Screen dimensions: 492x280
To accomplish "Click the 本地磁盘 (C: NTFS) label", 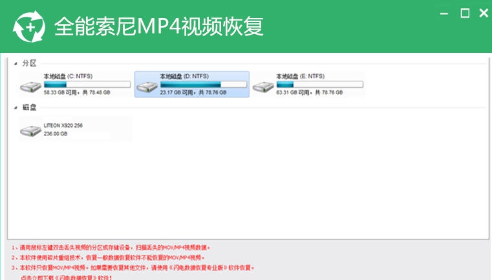I will click(68, 76).
